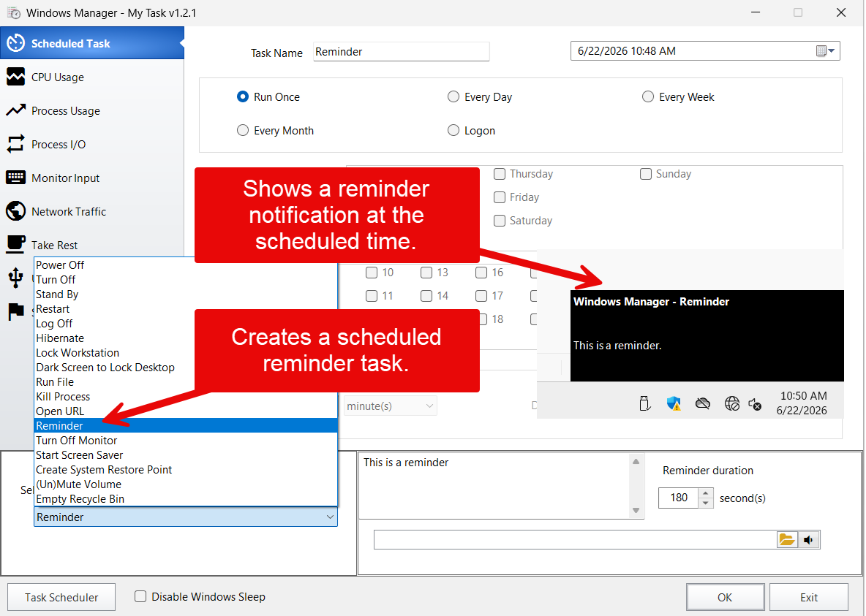Click the USB device tray icon
866x616 pixels.
pos(644,403)
